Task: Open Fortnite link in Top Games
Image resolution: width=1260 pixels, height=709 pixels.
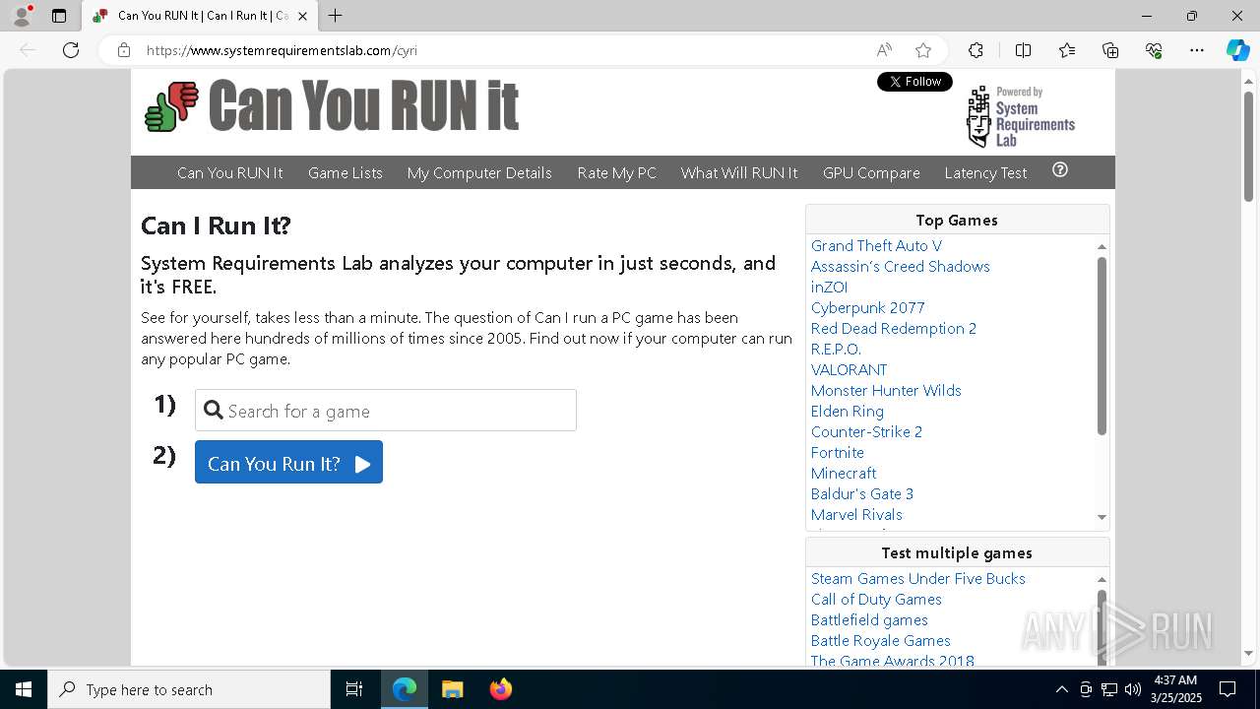Action: click(838, 452)
